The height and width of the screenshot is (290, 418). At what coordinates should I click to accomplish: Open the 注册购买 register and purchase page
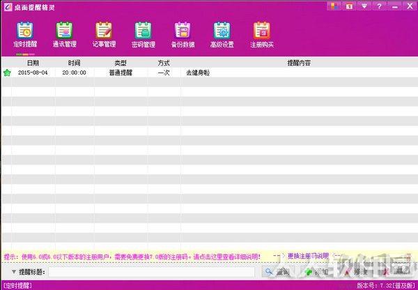pyautogui.click(x=262, y=35)
